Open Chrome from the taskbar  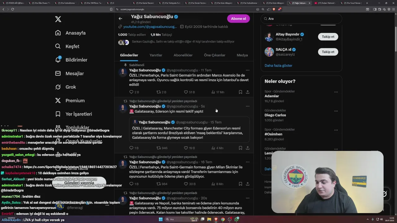[x=223, y=219]
